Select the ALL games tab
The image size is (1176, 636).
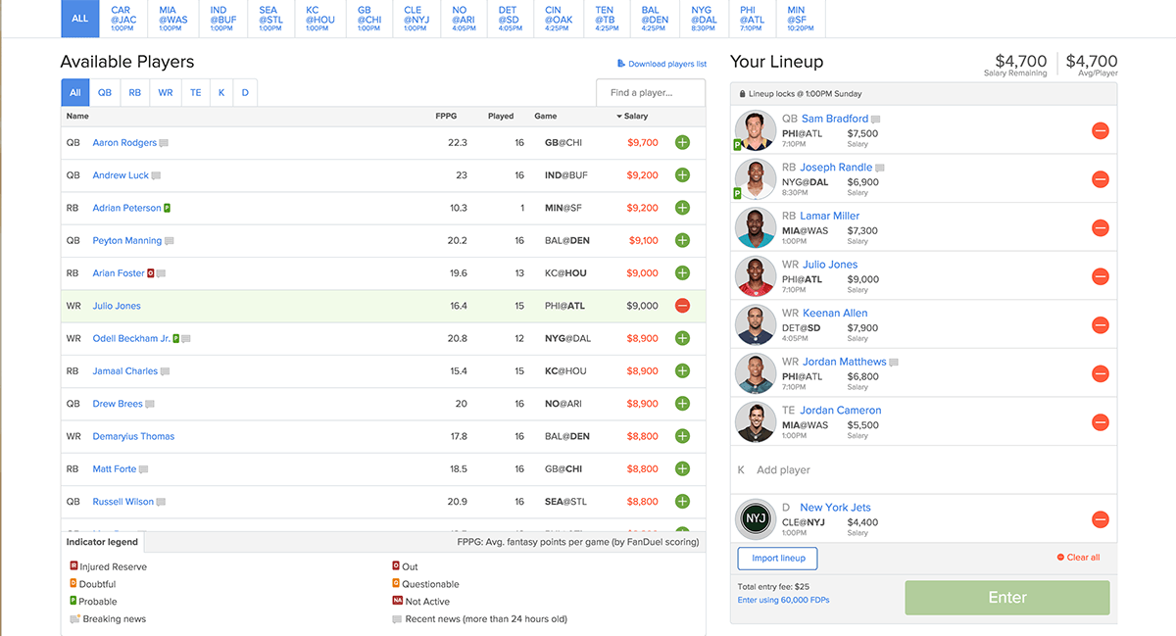coord(79,19)
